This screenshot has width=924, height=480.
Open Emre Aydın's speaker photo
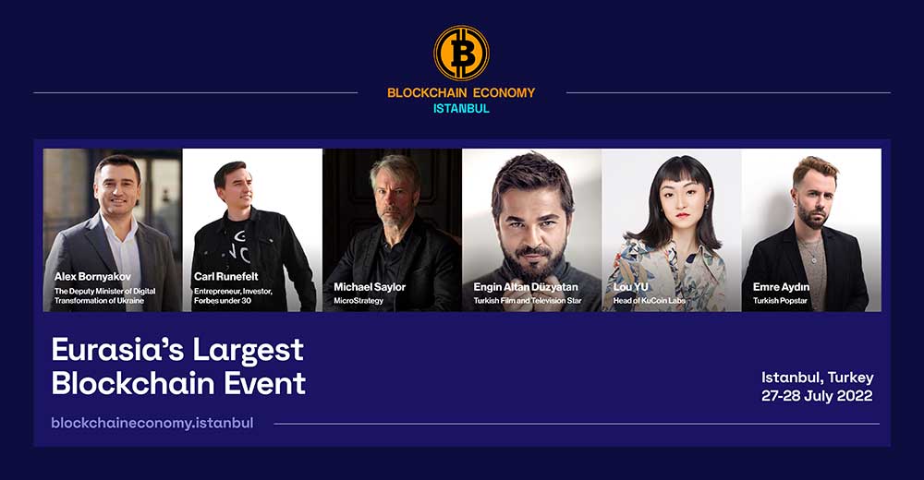811,230
